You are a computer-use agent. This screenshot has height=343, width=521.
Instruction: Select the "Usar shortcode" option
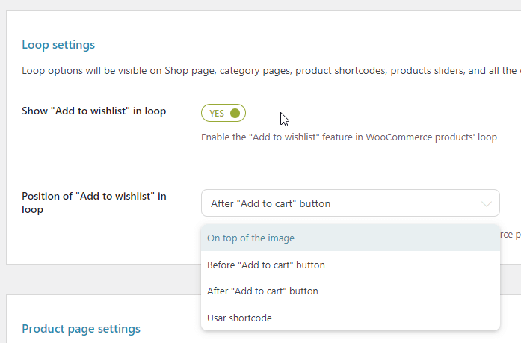click(239, 318)
